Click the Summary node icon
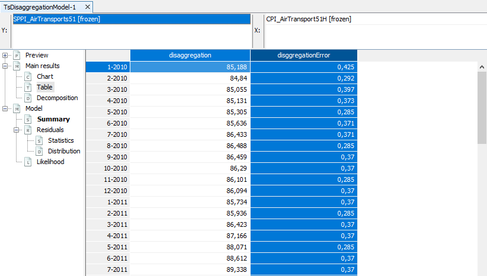Image resolution: width=487 pixels, height=276 pixels. coord(28,119)
